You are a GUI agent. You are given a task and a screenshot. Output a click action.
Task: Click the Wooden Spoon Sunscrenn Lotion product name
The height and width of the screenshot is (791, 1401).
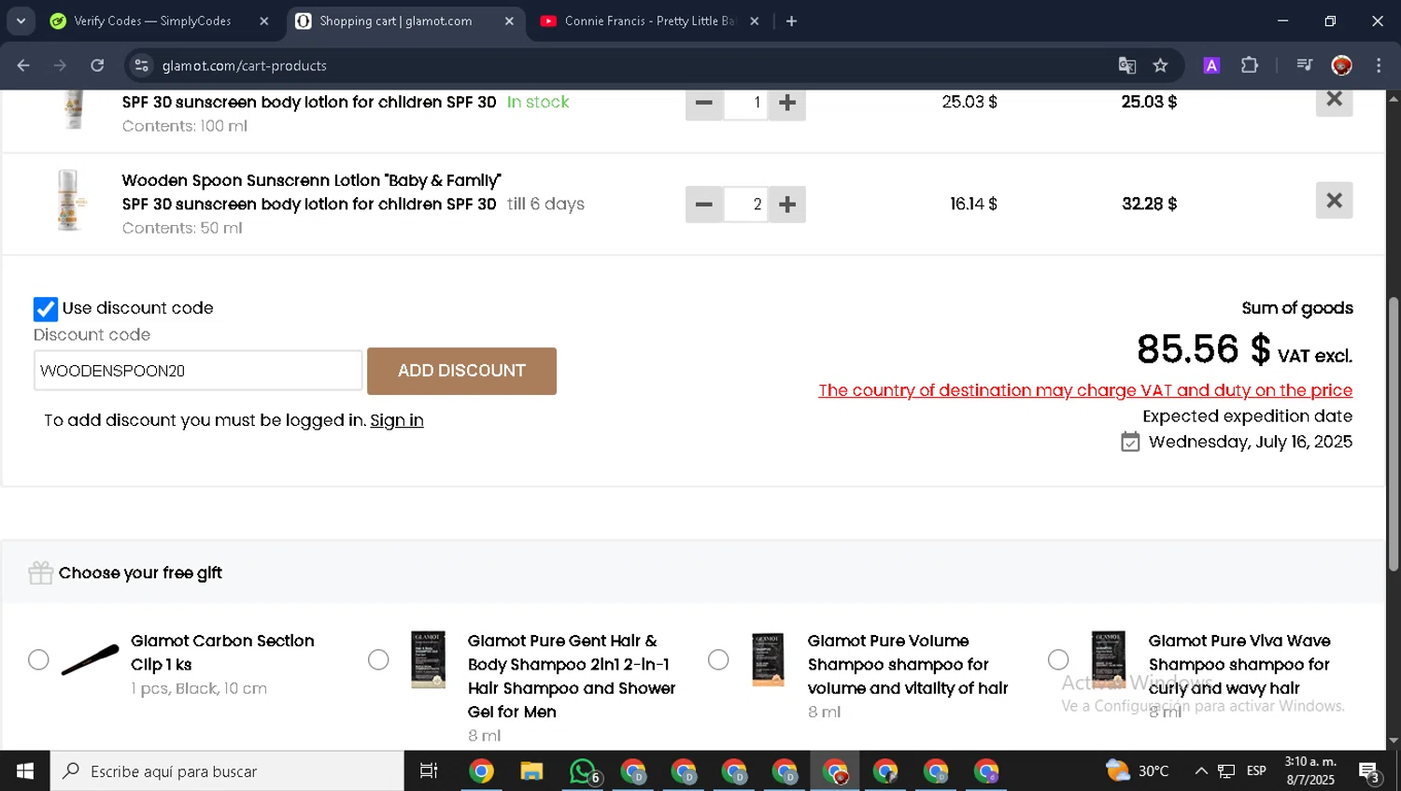311,180
